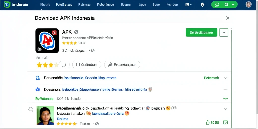Open the 'Sbuoa' navigation item
Viewport: 258px width, 129px height.
[126, 5]
